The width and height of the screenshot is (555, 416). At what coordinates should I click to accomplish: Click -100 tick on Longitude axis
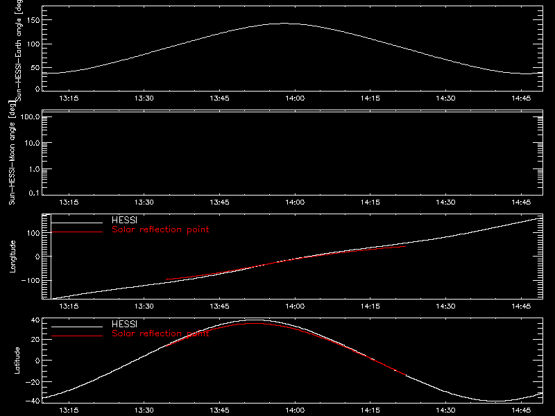[31, 280]
